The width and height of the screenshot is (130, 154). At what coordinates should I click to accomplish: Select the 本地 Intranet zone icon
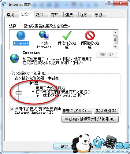click(x=44, y=35)
